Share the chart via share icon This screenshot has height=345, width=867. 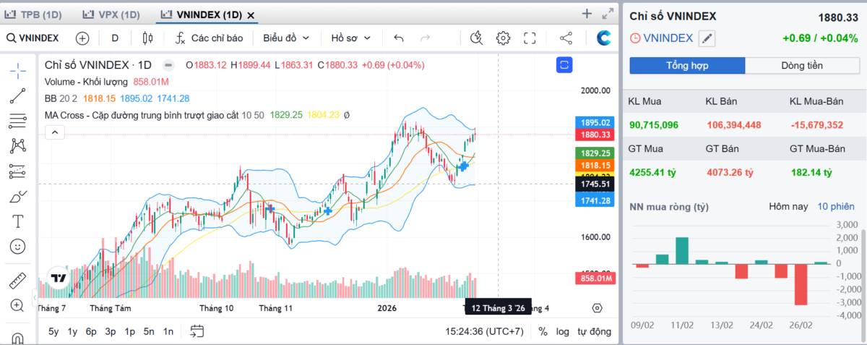[566, 38]
